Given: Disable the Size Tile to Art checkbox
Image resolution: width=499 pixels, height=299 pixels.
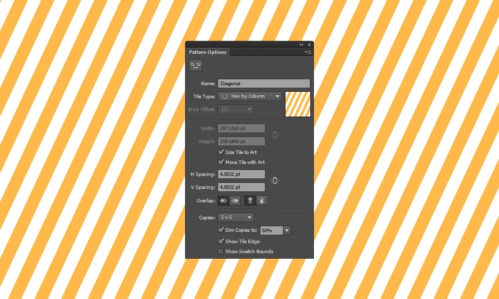Looking at the screenshot, I should (x=222, y=152).
